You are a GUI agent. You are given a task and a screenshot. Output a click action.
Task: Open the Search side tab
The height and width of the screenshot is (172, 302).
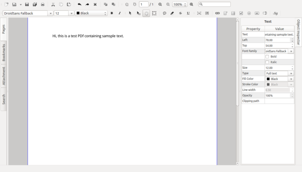[x=3, y=99]
